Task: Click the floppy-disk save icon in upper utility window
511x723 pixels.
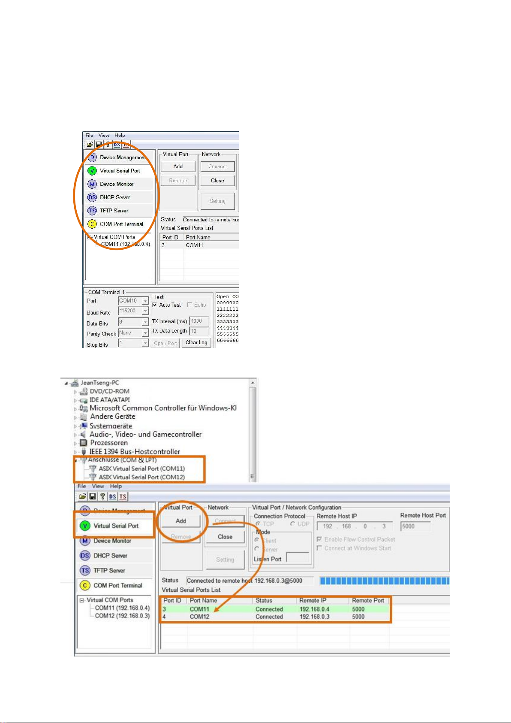Action: pyautogui.click(x=99, y=145)
